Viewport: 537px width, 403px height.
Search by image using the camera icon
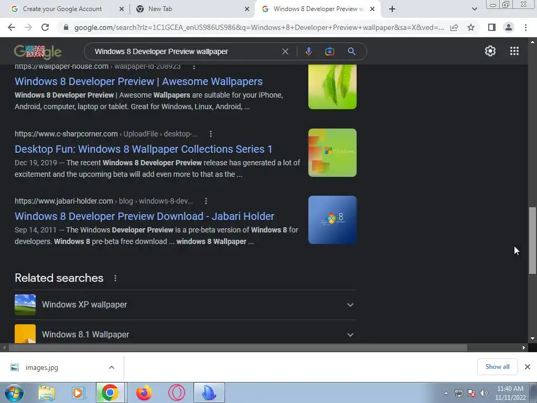coord(329,51)
